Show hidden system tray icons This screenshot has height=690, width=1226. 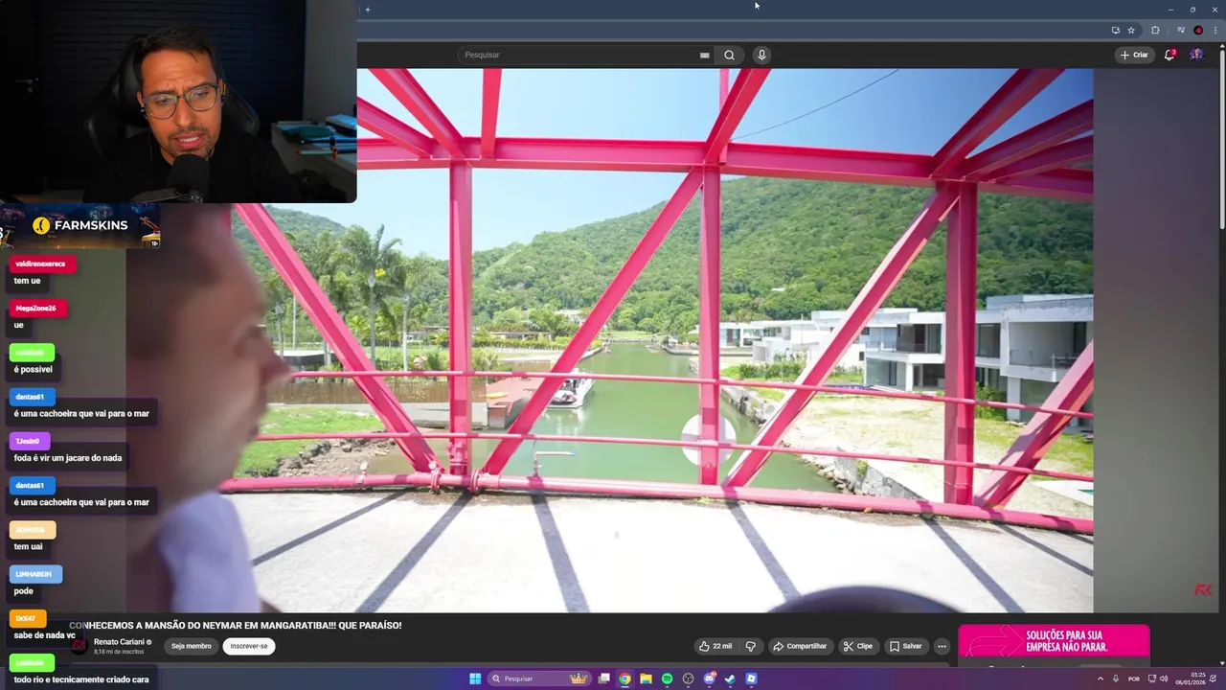pyautogui.click(x=1100, y=678)
